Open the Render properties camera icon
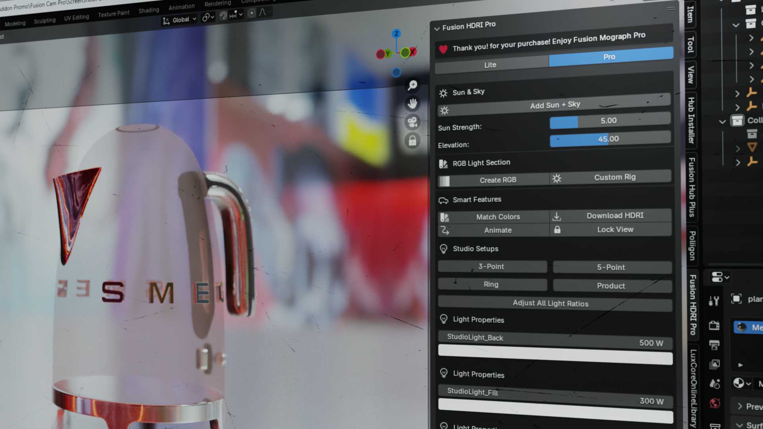Image resolution: width=763 pixels, height=429 pixels. (714, 326)
